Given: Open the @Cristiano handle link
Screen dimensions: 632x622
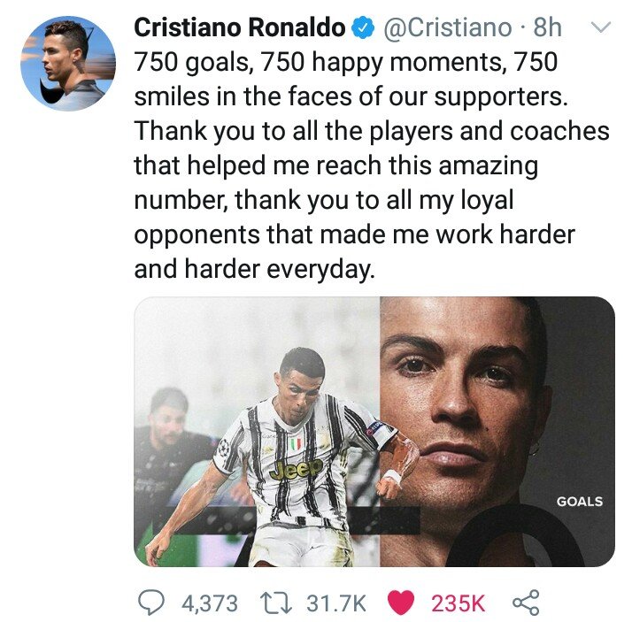Looking at the screenshot, I should [447, 28].
